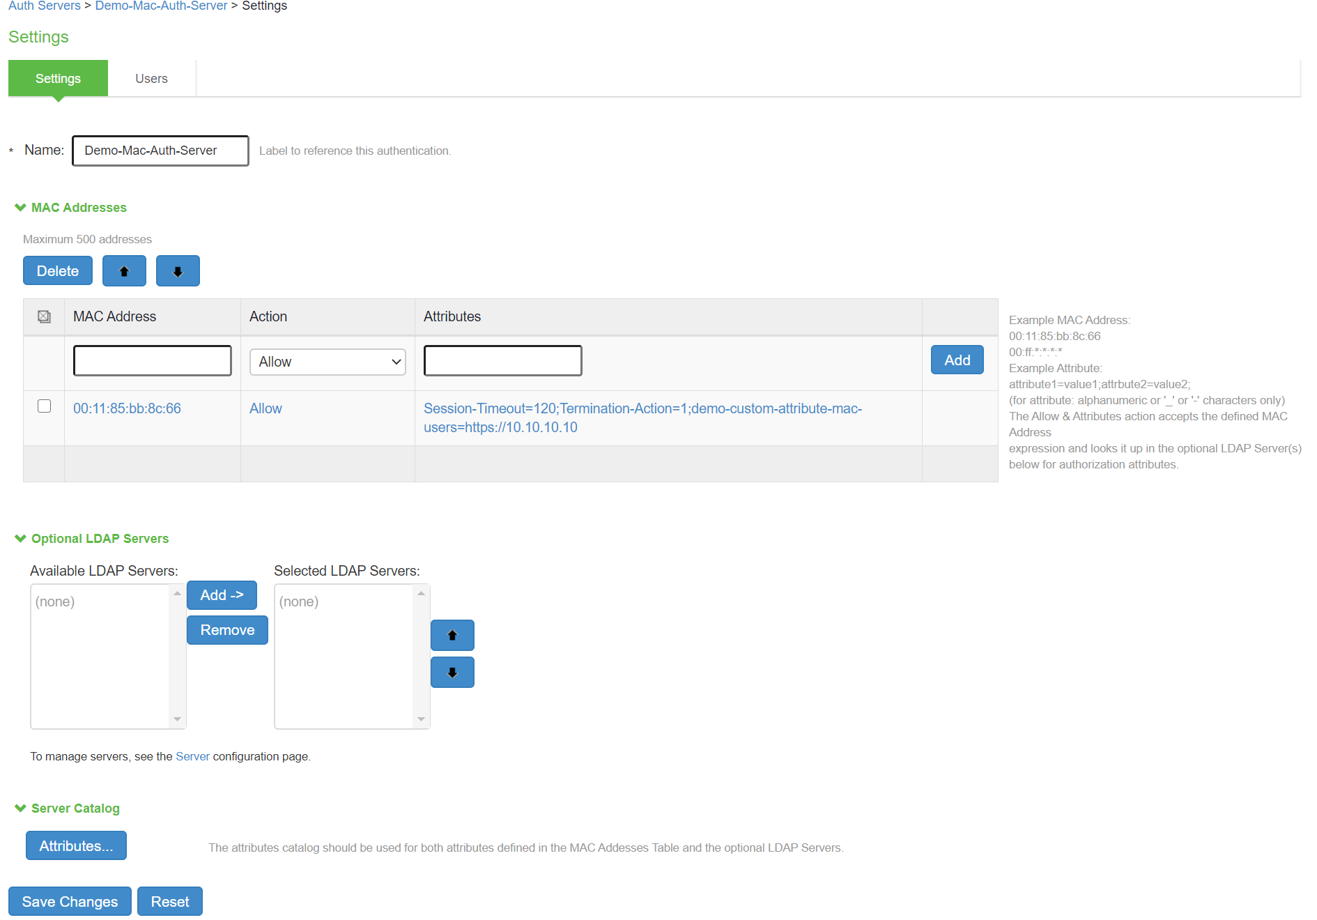The height and width of the screenshot is (920, 1317).
Task: Click Save Changes
Action: 69,900
